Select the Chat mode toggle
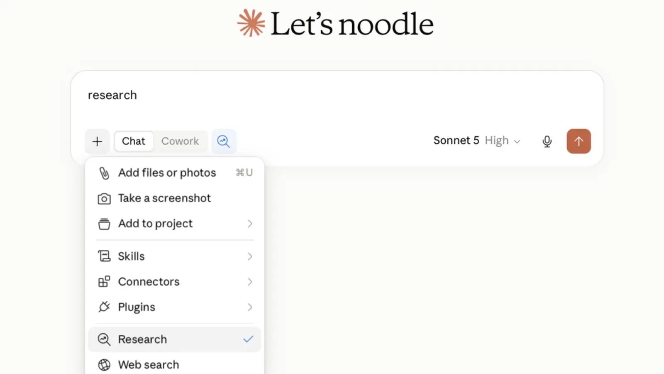The height and width of the screenshot is (374, 664). point(134,141)
